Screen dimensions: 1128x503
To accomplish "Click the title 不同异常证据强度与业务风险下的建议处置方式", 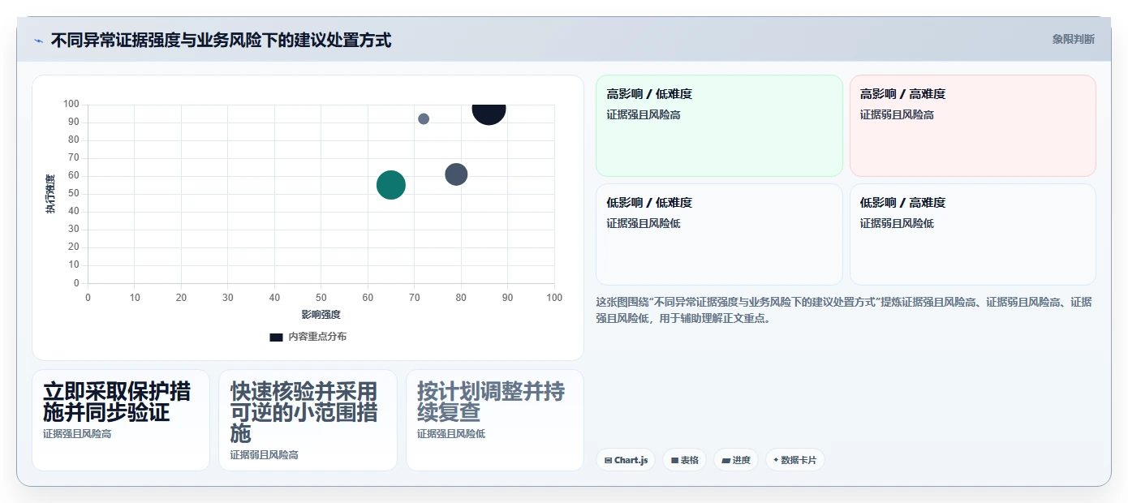I will click(x=221, y=40).
